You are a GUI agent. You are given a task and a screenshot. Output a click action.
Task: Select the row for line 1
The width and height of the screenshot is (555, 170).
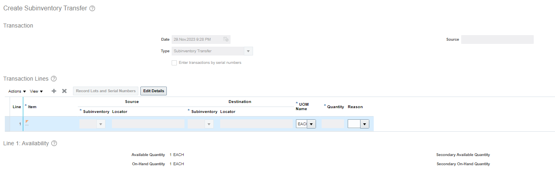coord(189,124)
